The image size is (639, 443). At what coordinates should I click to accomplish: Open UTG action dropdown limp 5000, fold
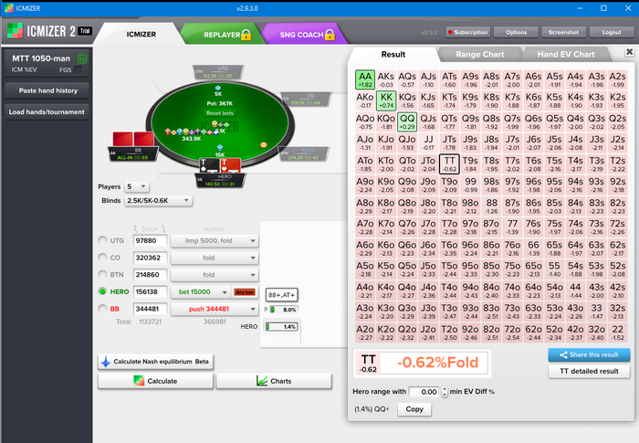point(215,240)
